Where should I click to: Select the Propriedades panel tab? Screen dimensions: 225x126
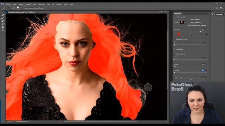[177, 13]
